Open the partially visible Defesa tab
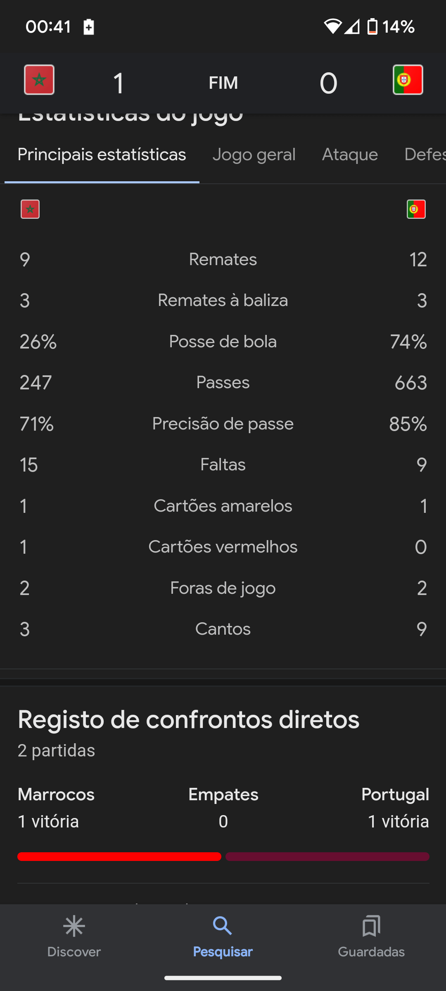 [425, 155]
